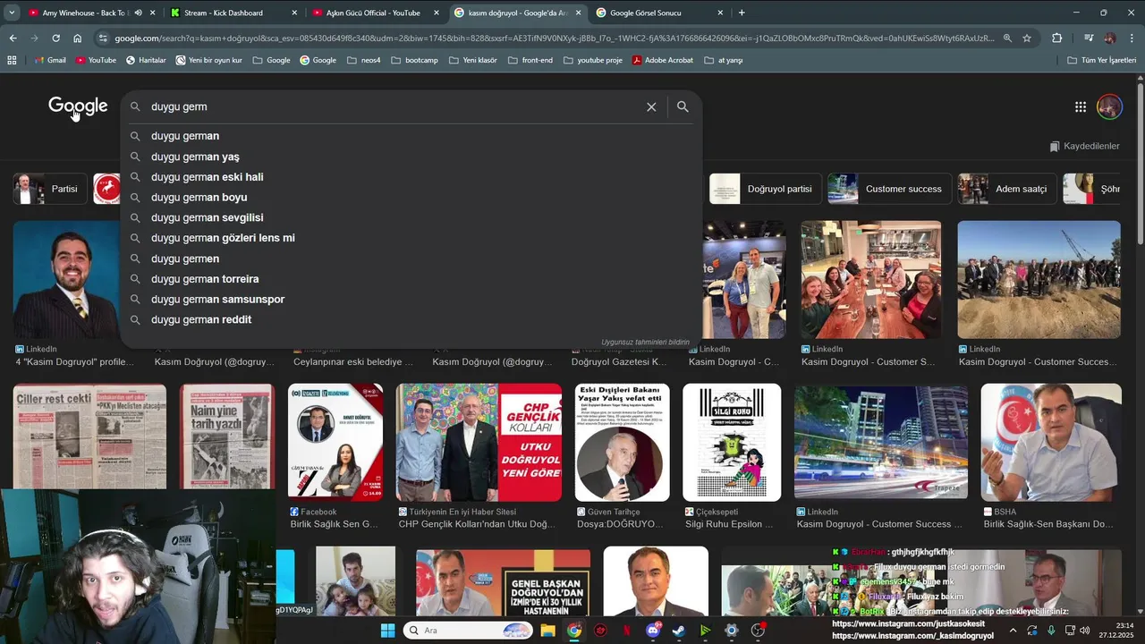Go back with the browser back arrow

click(x=13, y=38)
